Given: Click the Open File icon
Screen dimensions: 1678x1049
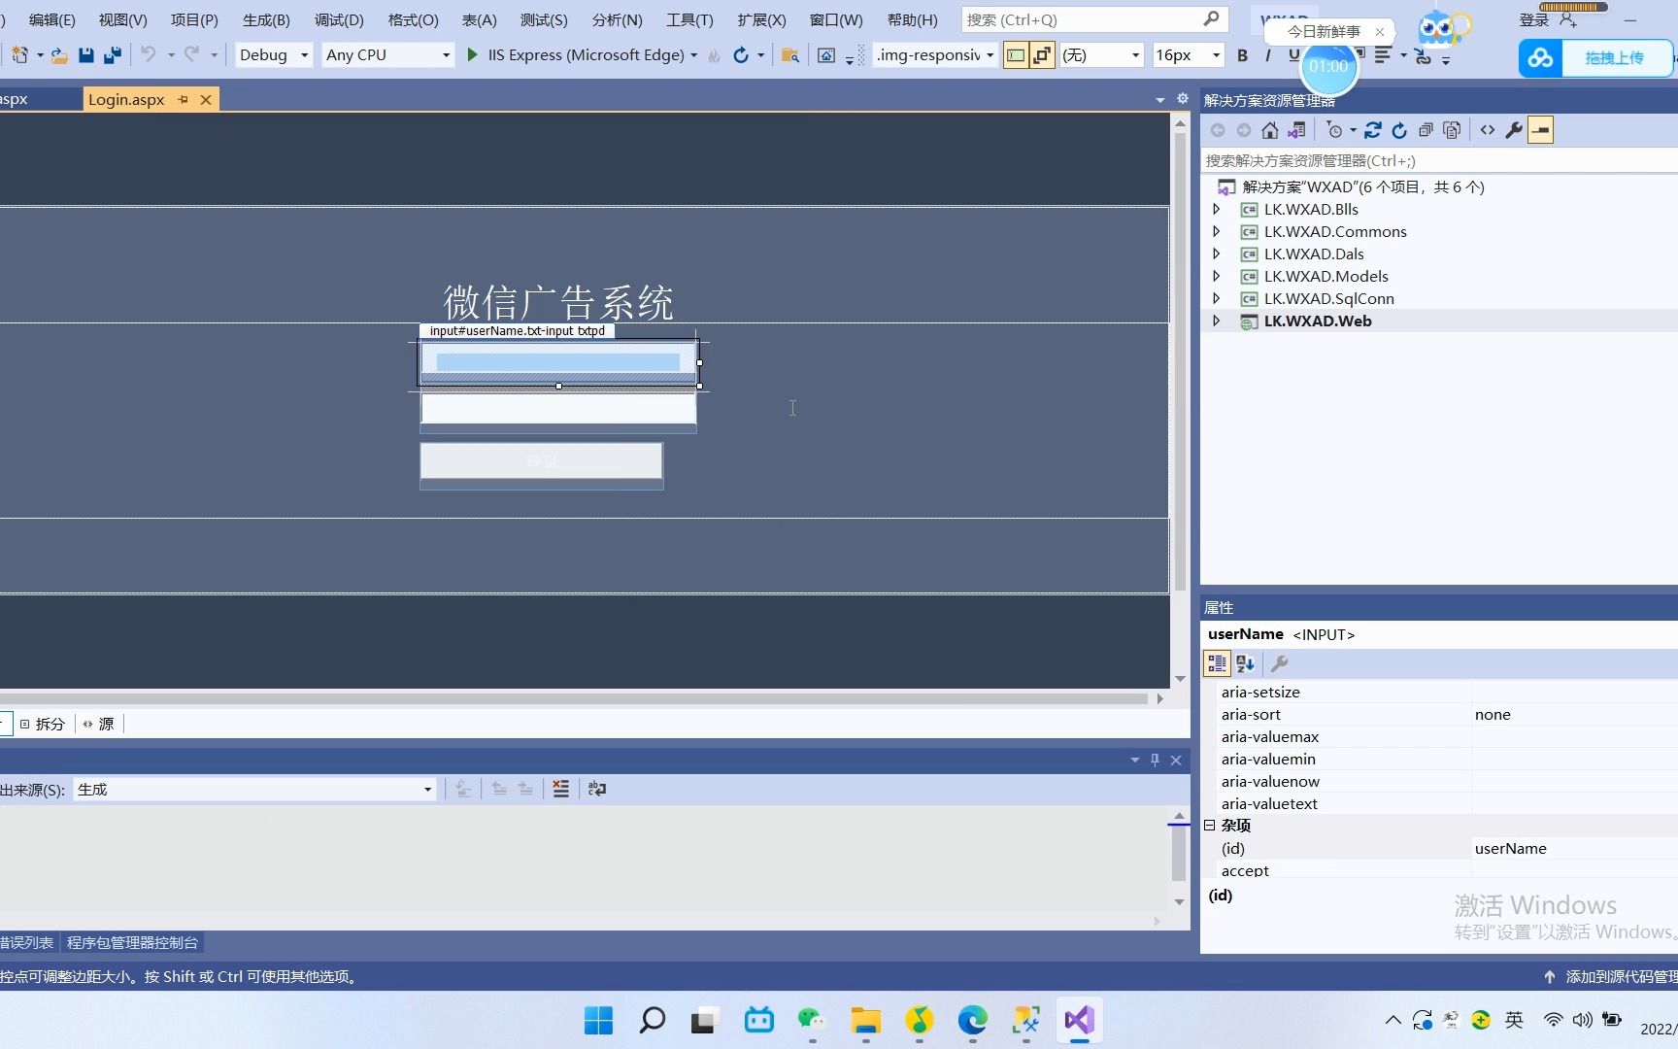Looking at the screenshot, I should [59, 55].
